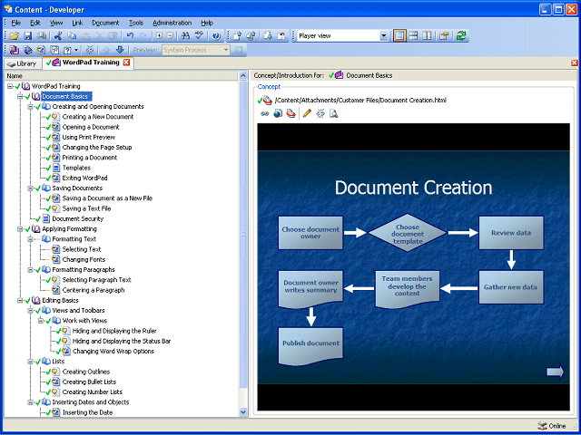Click the create link chain icon
581x435 pixels.
coord(265,113)
